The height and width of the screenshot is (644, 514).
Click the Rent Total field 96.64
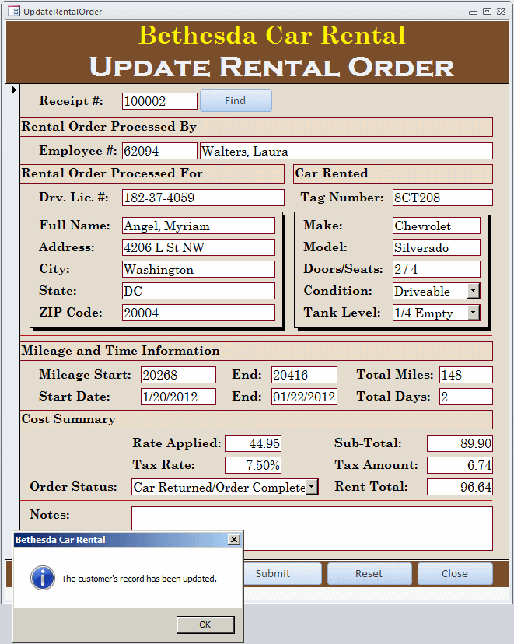point(460,487)
